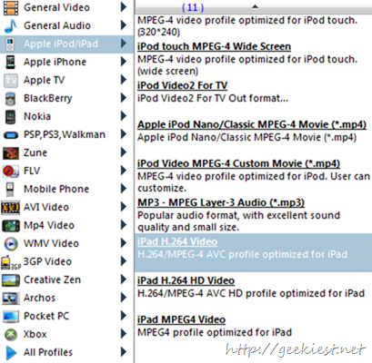
Task: Click the AVI Video icon
Action: point(11,208)
